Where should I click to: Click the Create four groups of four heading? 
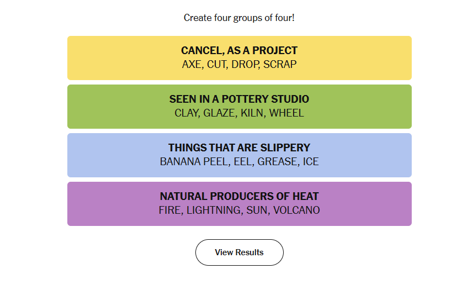click(x=239, y=18)
